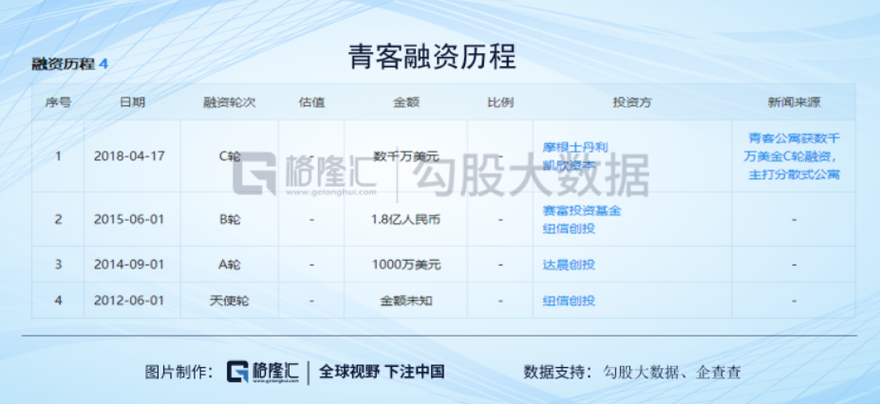Select the 金额 column header
This screenshot has width=880, height=404.
point(405,102)
